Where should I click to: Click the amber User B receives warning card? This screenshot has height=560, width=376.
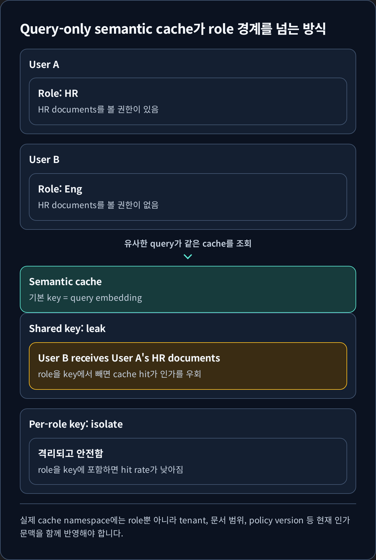click(188, 366)
